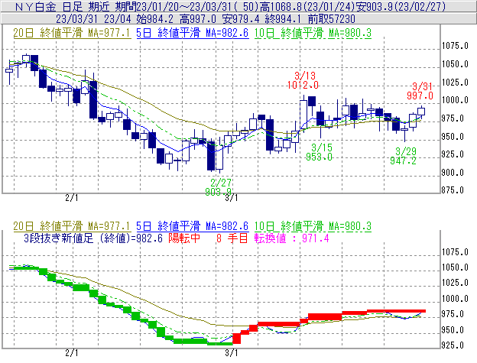Image resolution: width=477 pixels, height=363 pixels.
Task: Click the 3段抜き新値足 (終値)=982.6 label
Action: [x=93, y=238]
